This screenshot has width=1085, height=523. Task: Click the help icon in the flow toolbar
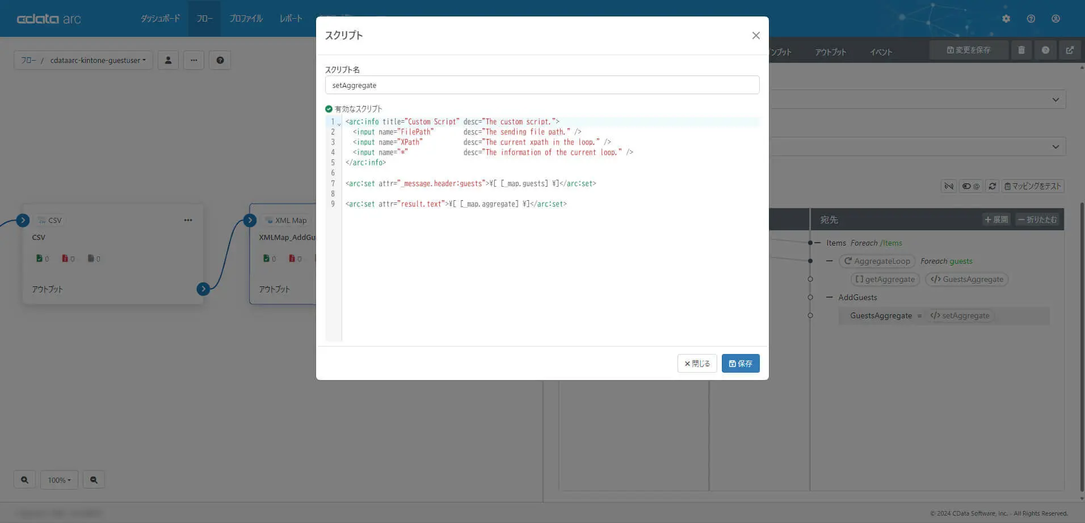point(220,60)
